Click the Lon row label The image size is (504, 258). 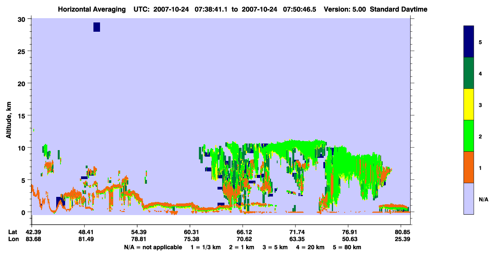point(13,239)
